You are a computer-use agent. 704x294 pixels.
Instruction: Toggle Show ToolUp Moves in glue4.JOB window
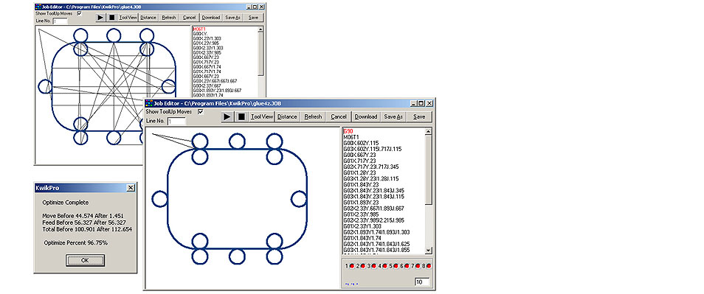[x=80, y=13]
